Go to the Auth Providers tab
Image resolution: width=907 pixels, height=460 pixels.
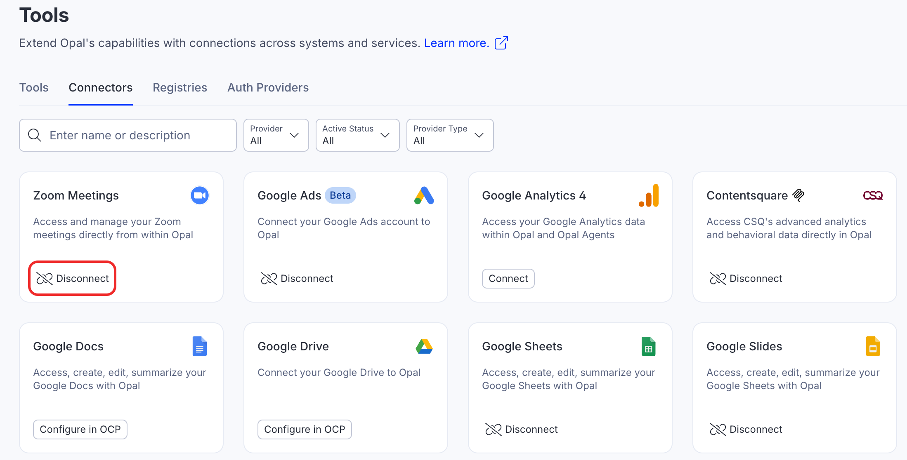[x=268, y=87]
